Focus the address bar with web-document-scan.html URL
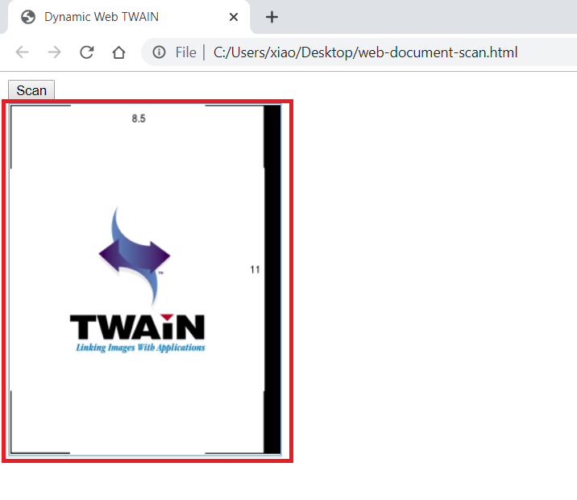577x500 pixels. (x=365, y=52)
